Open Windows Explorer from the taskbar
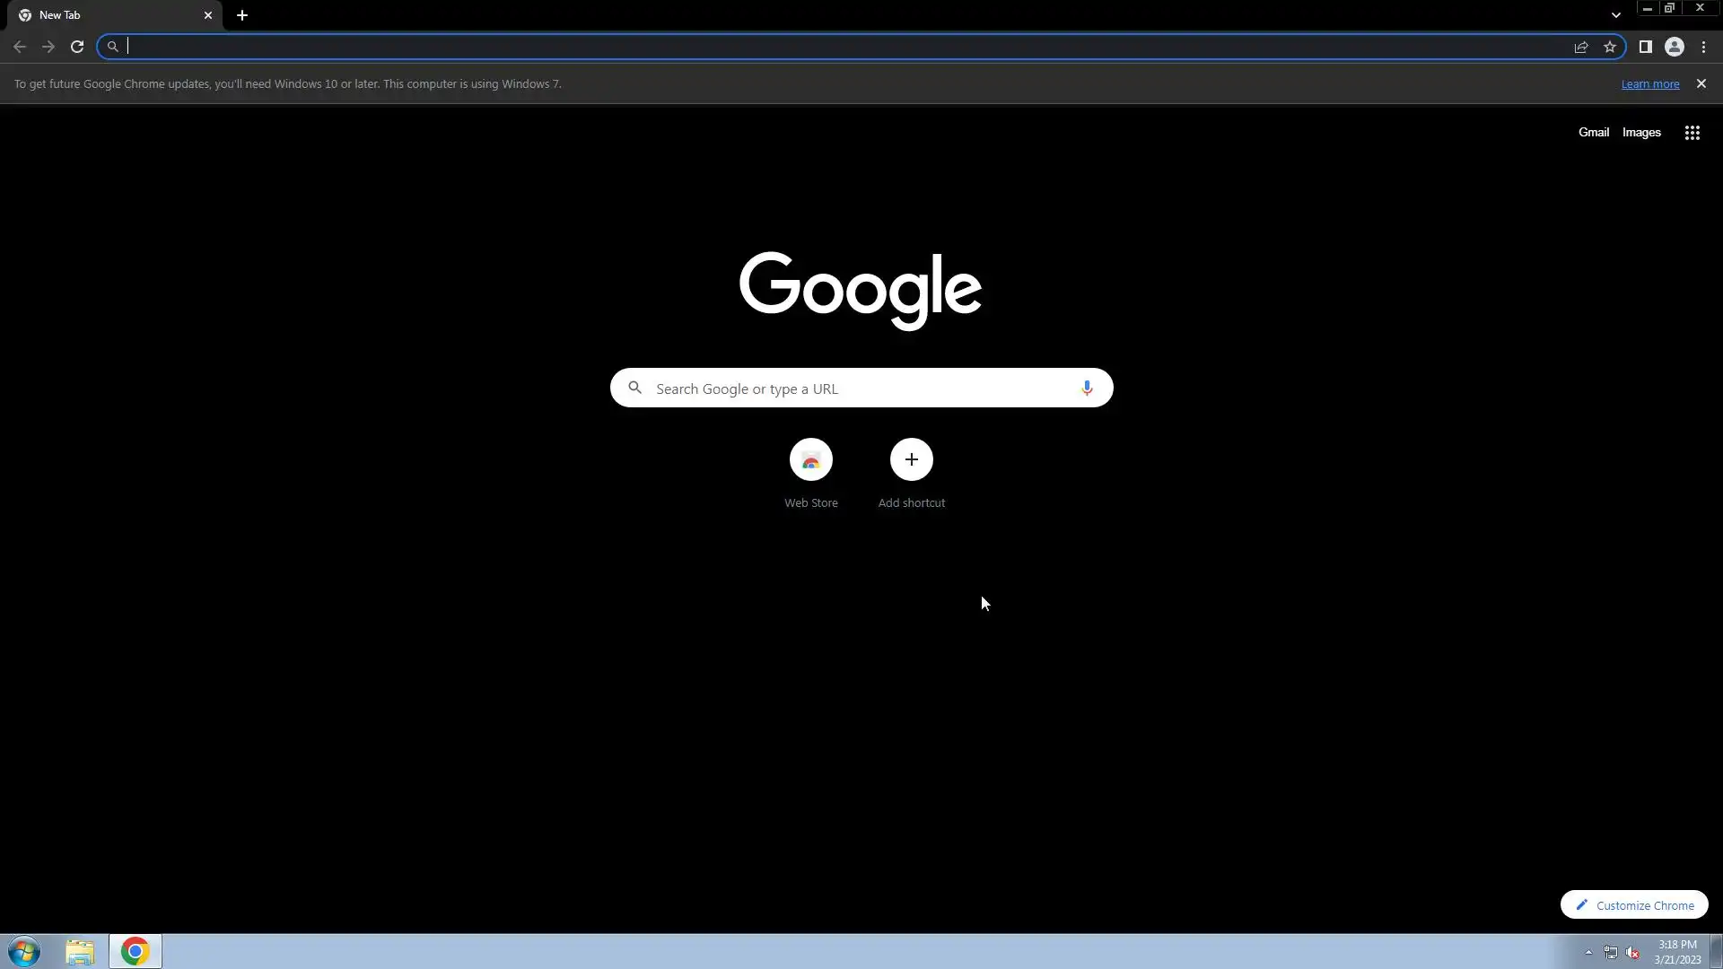This screenshot has height=969, width=1723. pos(80,951)
